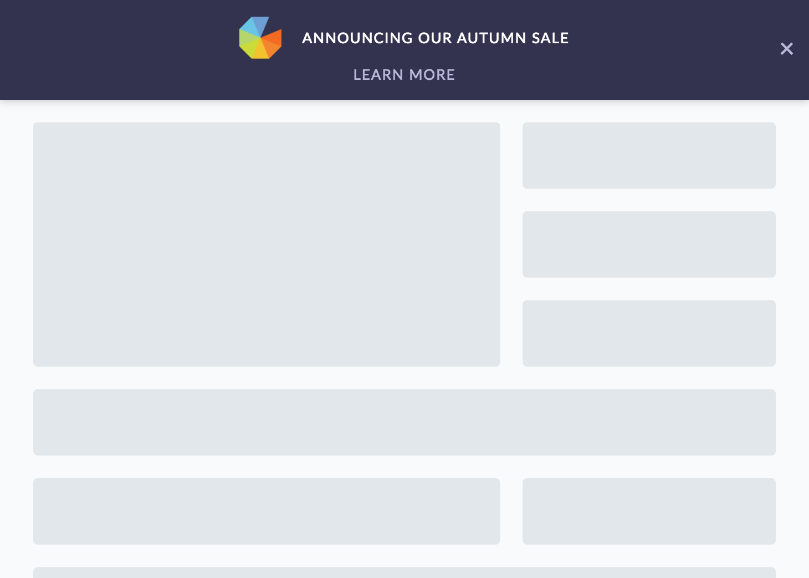Click the topmost sidebar card on the right
This screenshot has width=809, height=578.
[x=649, y=155]
